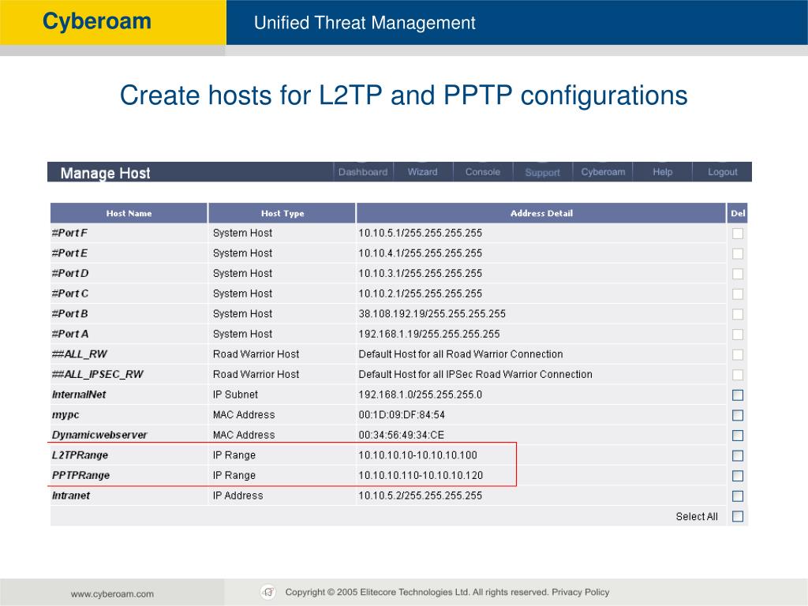Screen dimensions: 808x606
Task: Click the Host Type column header
Action: click(282, 213)
